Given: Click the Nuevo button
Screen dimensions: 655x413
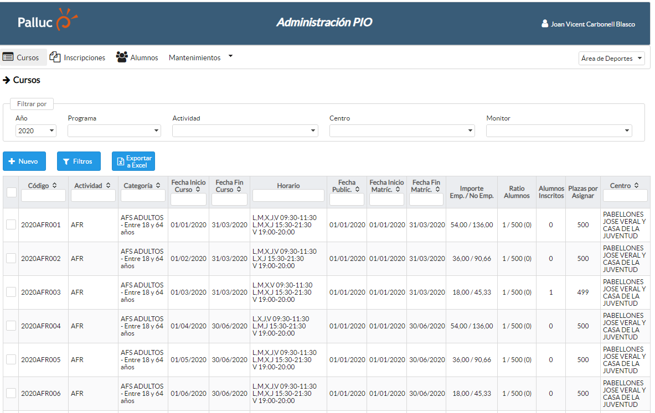Looking at the screenshot, I should click(24, 161).
